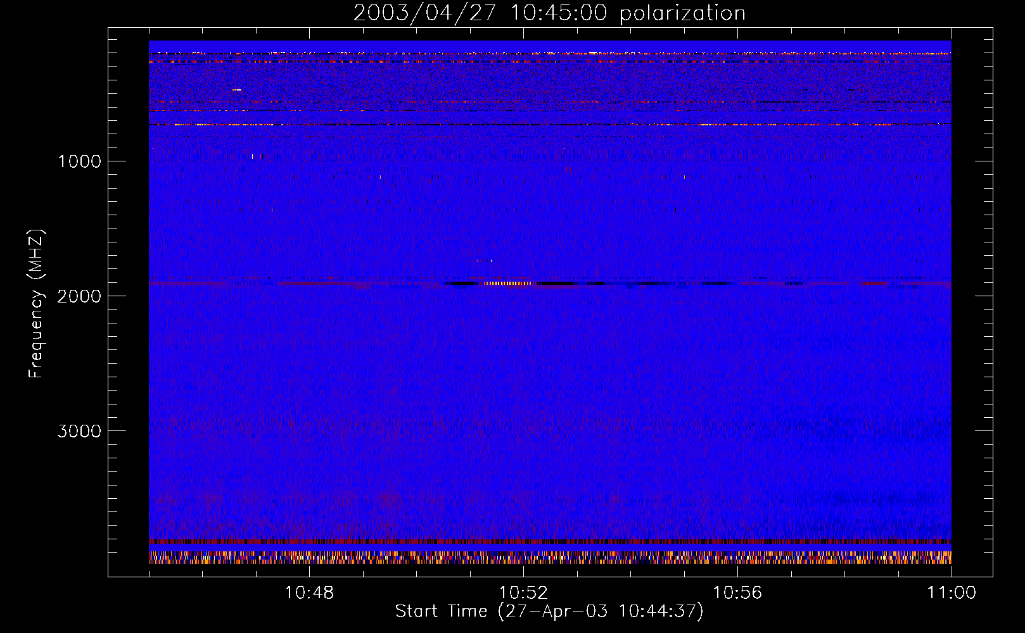Click the 10:48 time tick label
Image resolution: width=1025 pixels, height=633 pixels.
pos(309,593)
